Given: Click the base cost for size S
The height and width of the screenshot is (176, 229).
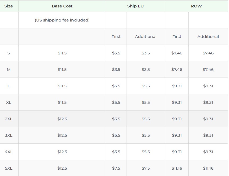Looking at the screenshot, I should [62, 53].
